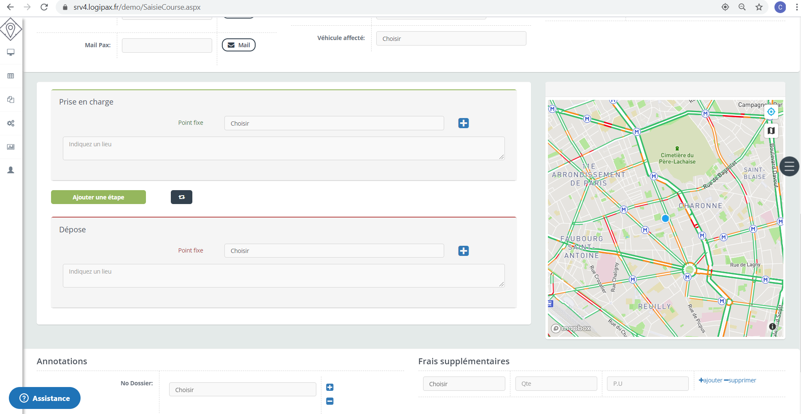This screenshot has height=414, width=801.
Task: Open the table grid sidebar icon
Action: 11,76
